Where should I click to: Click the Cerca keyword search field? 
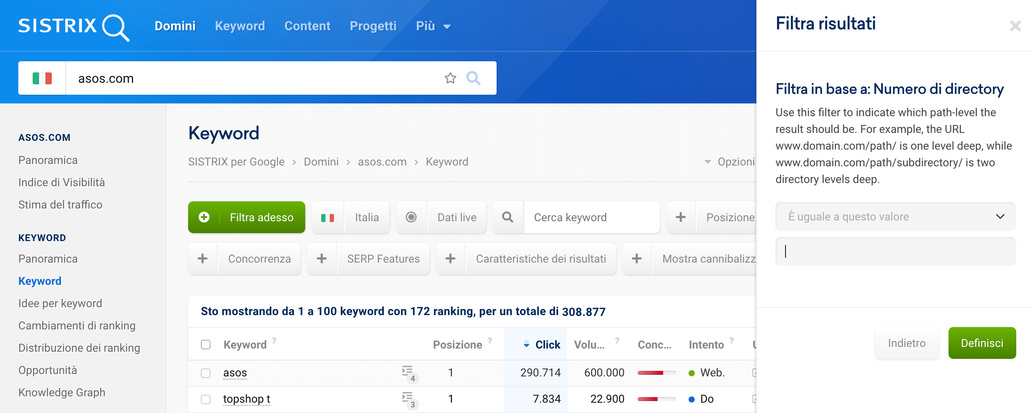[x=591, y=217]
